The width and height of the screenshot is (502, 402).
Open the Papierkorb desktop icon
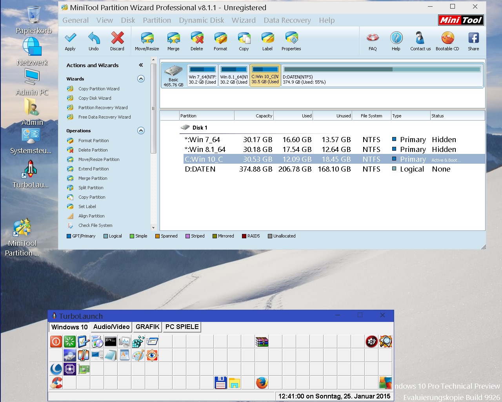coord(34,20)
